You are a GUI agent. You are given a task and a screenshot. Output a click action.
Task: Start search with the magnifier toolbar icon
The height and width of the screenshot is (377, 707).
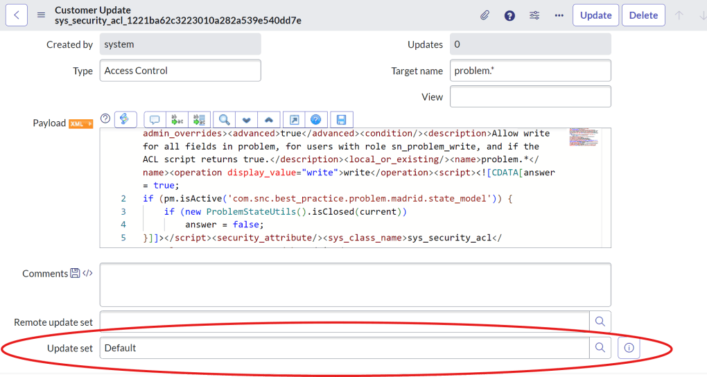(224, 119)
